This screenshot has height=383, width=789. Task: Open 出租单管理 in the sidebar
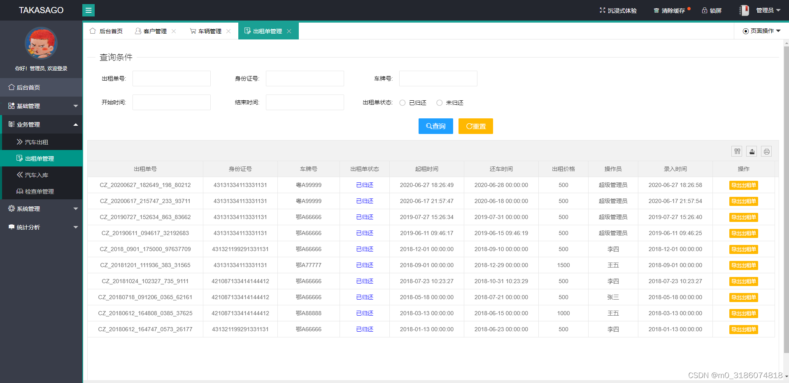tap(42, 158)
